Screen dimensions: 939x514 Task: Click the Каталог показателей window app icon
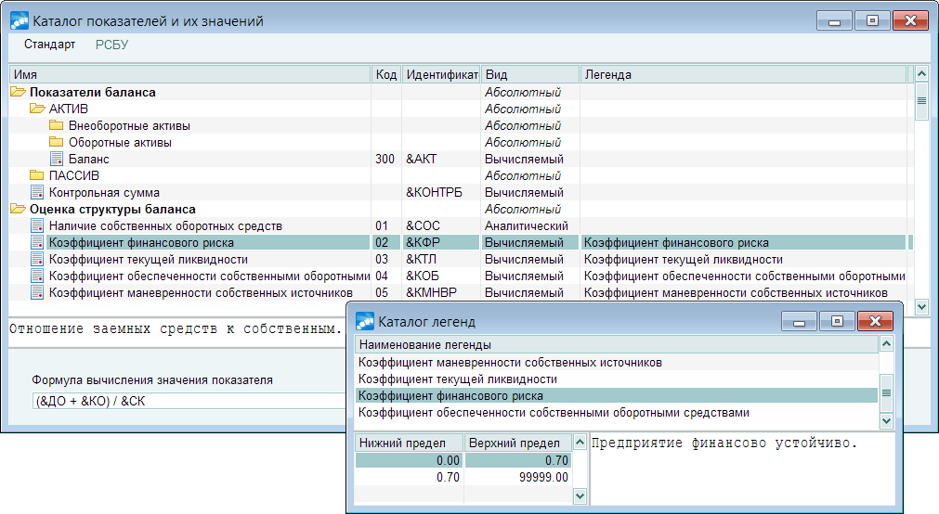click(x=20, y=21)
